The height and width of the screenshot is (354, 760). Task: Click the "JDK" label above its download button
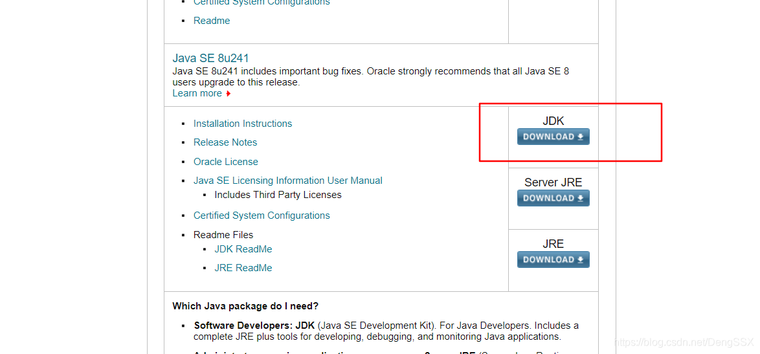click(x=553, y=121)
